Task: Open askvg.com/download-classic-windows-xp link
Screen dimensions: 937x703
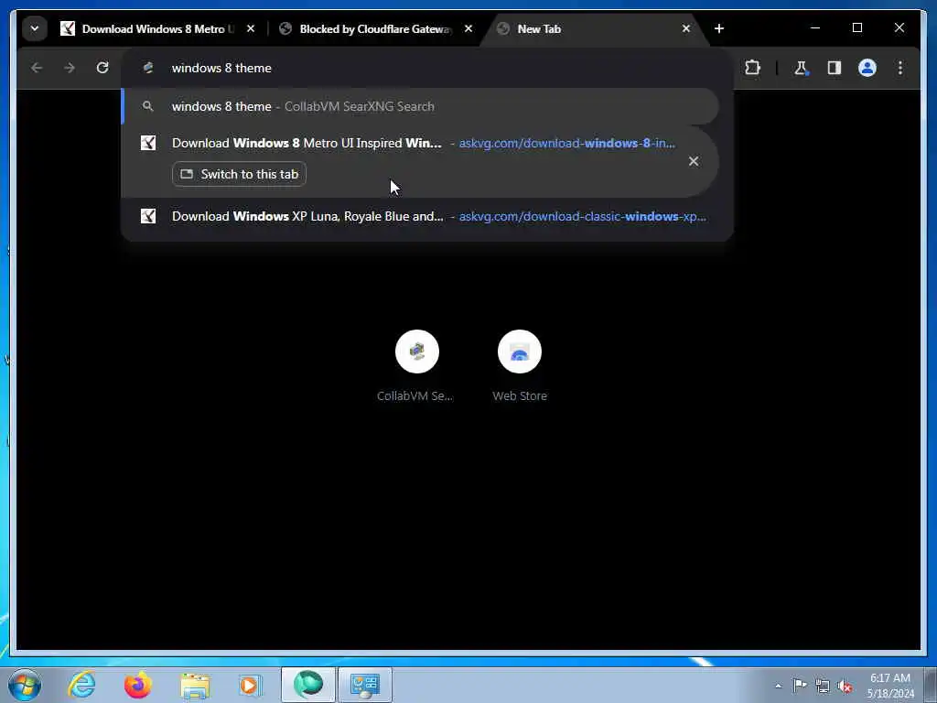Action: click(x=582, y=216)
